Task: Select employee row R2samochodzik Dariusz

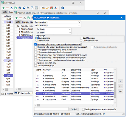Action: (x=75, y=97)
